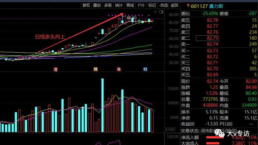
Task: Toggle 叠加 overlay comparison
Action: point(97,5)
